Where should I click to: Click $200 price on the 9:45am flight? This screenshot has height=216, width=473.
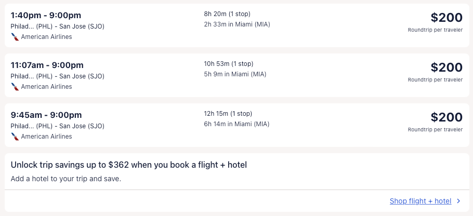pos(446,117)
